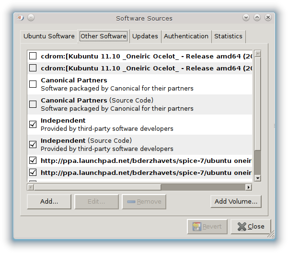Click the scroll right arrow below list
Screen dimensions: 288x253
(248, 187)
